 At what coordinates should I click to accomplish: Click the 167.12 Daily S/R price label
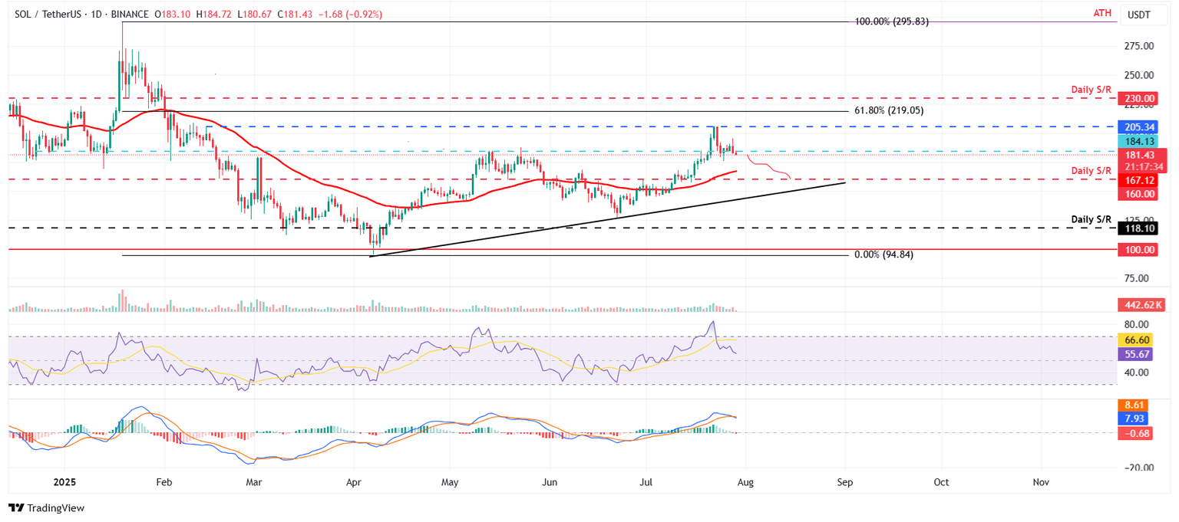[1137, 180]
